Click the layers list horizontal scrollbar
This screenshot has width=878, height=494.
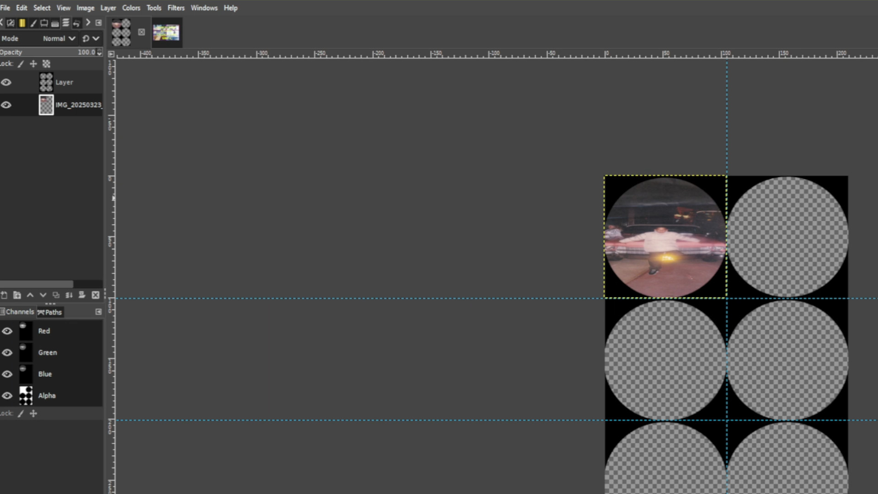coord(36,284)
